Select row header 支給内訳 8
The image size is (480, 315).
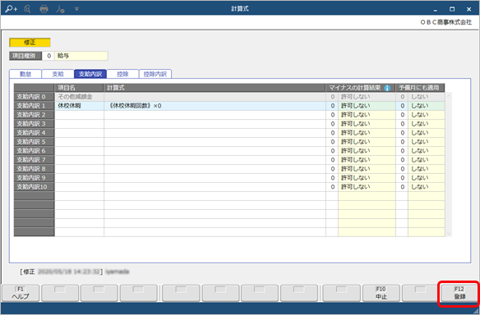point(34,169)
